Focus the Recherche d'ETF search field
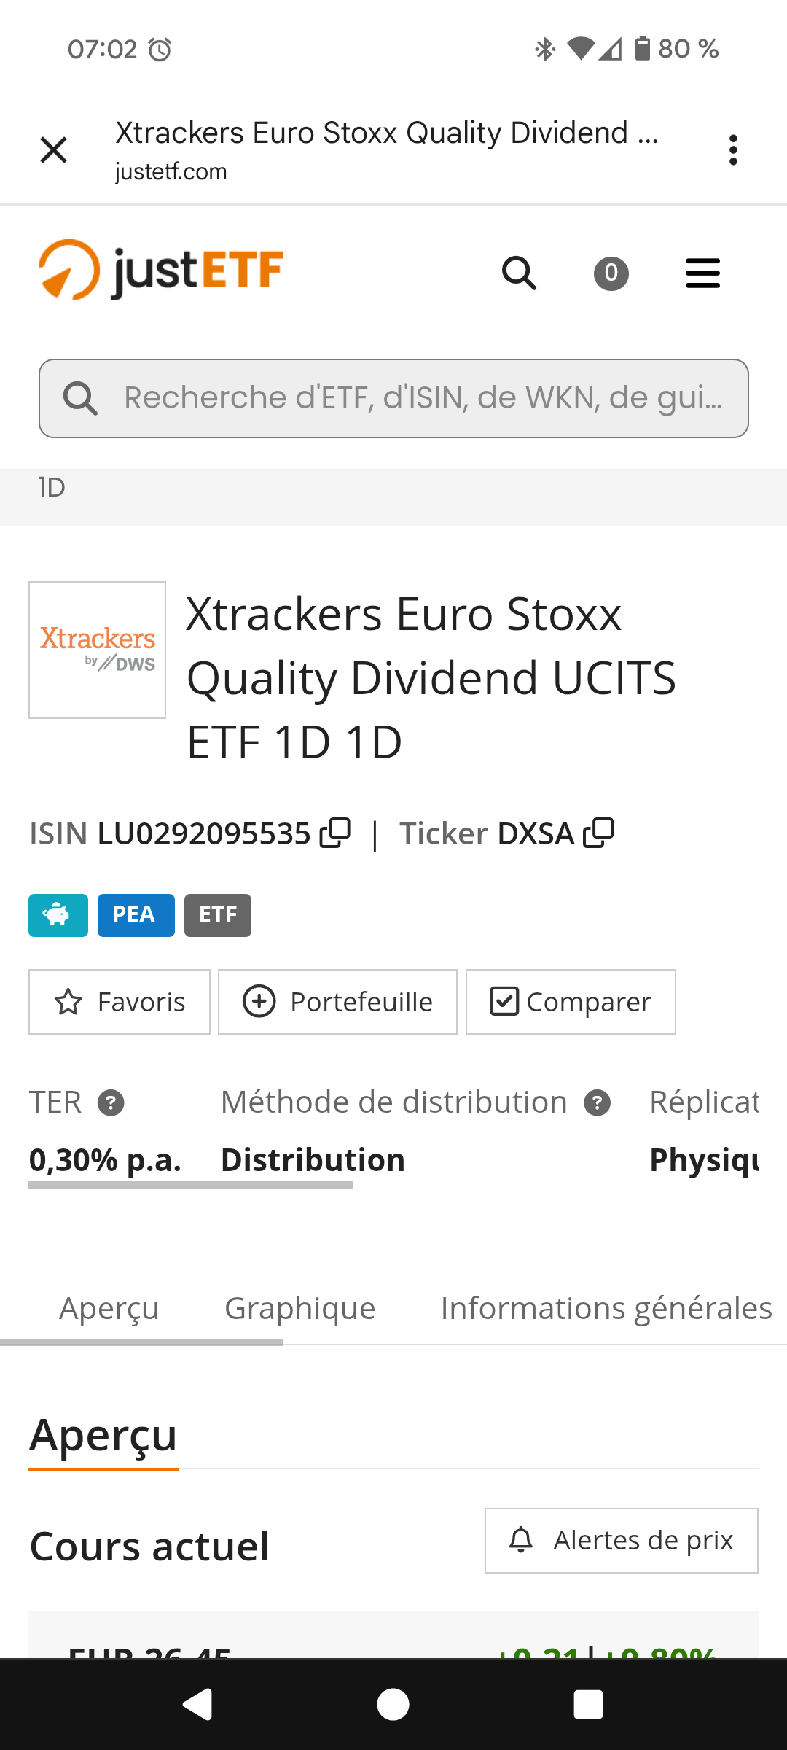Screen dimensions: 787x1750 423,398
